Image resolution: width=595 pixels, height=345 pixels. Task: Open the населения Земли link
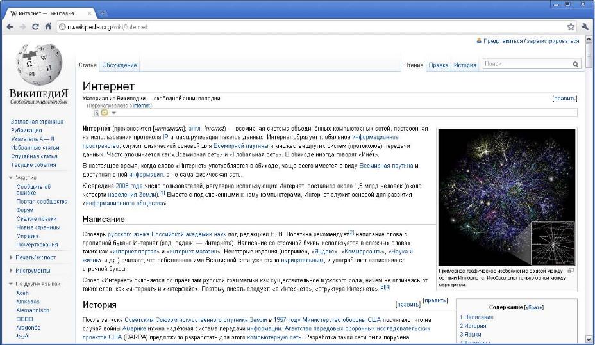coord(133,195)
